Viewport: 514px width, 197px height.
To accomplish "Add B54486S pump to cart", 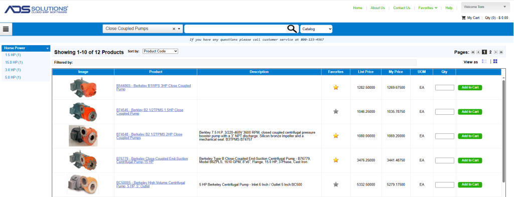I will pos(470,87).
